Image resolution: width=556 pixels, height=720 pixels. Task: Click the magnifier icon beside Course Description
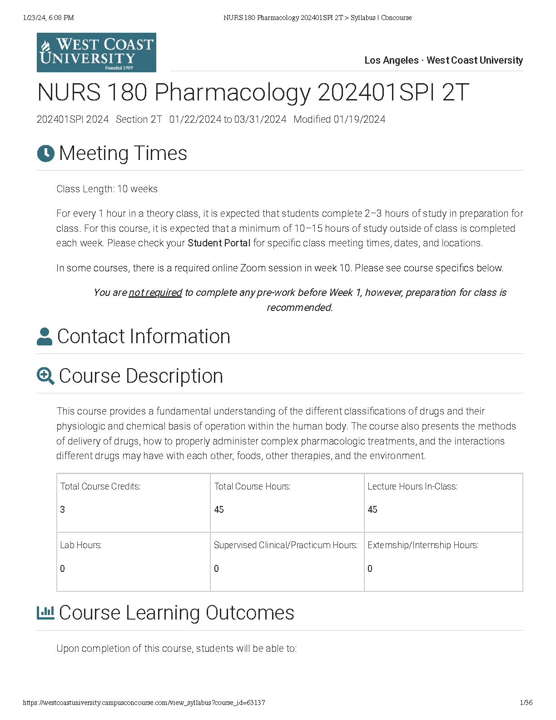(45, 376)
